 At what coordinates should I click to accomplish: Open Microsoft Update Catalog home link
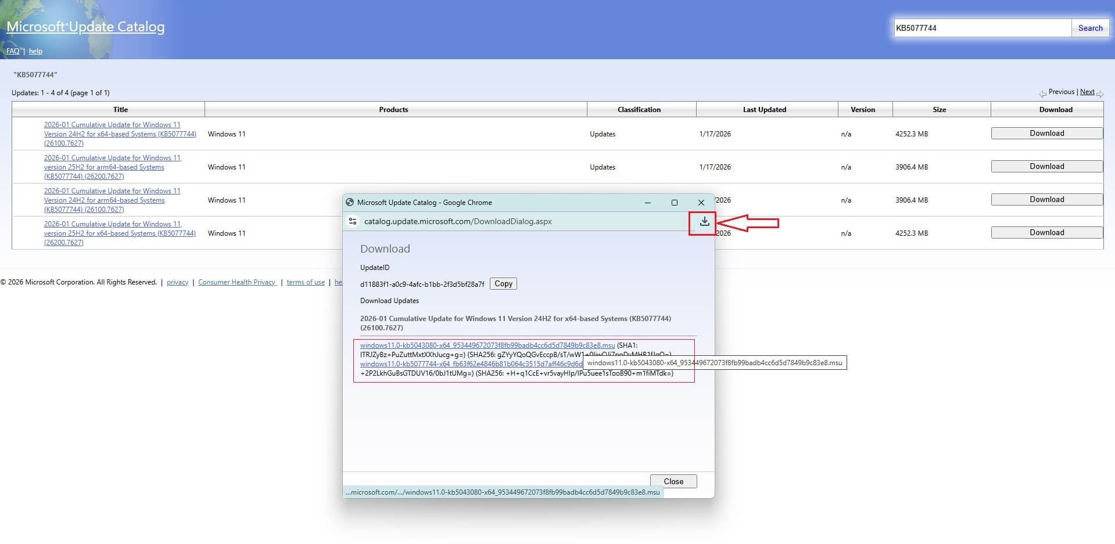click(85, 27)
